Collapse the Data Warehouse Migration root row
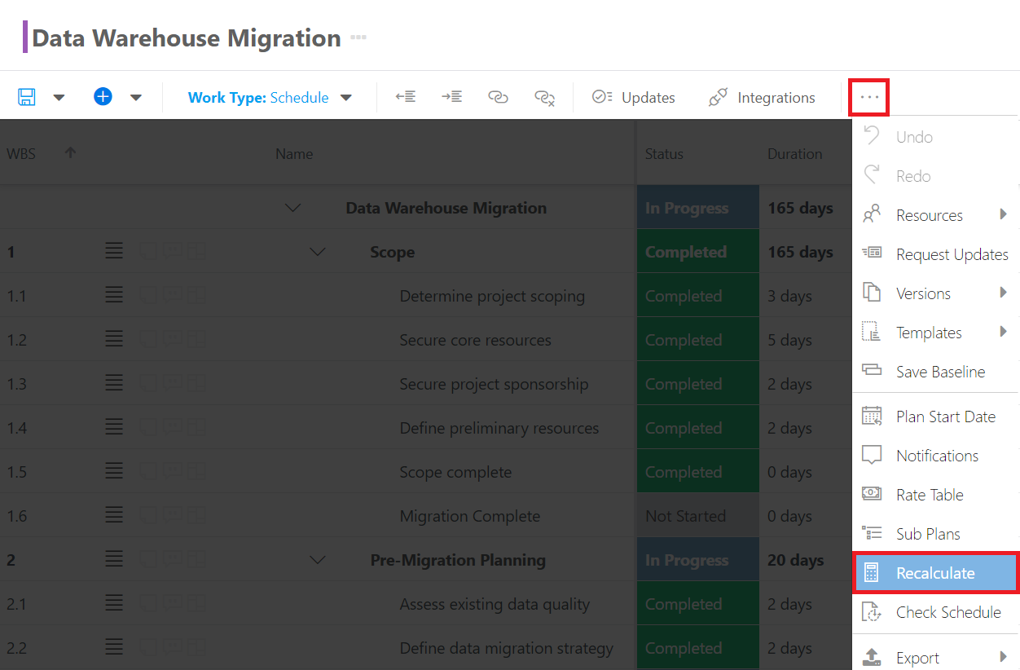 [x=293, y=208]
